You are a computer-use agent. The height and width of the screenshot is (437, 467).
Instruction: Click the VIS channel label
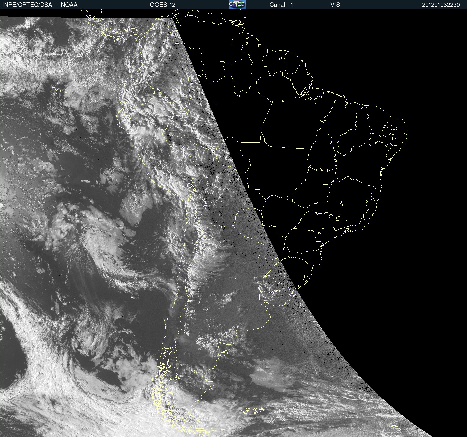tap(335, 5)
